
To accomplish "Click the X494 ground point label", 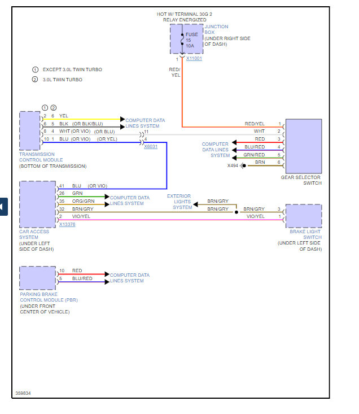I will (233, 165).
